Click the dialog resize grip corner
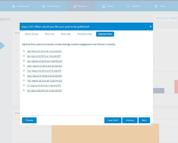Image resolution: width=178 pixels, height=143 pixels. tap(152, 124)
